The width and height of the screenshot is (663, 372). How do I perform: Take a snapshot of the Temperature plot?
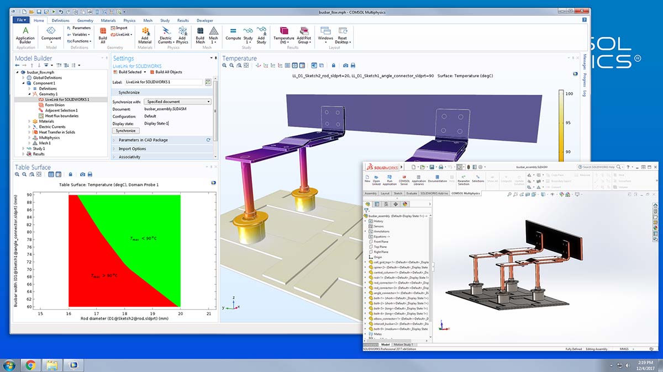pyautogui.click(x=346, y=66)
